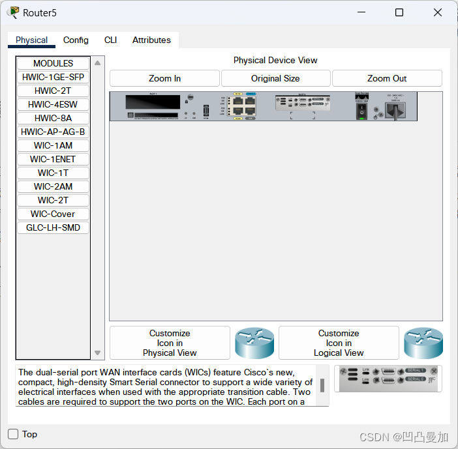
Task: Enable the Top checkbox
Action: point(13,434)
